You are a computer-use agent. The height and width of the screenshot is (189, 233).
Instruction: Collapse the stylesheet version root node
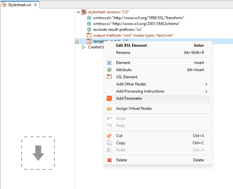[78, 12]
